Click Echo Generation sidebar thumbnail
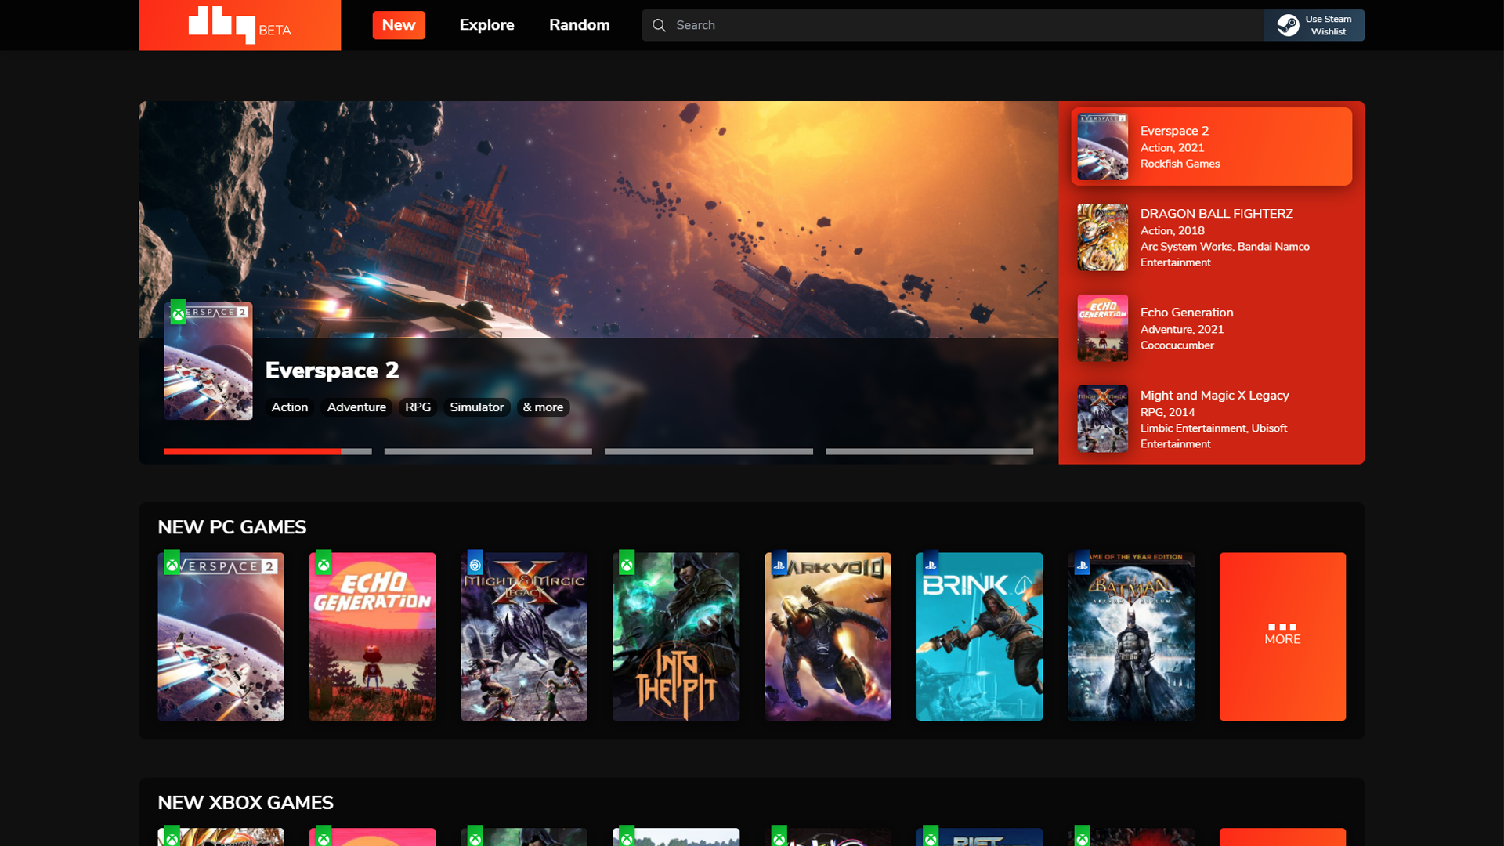 (1102, 328)
